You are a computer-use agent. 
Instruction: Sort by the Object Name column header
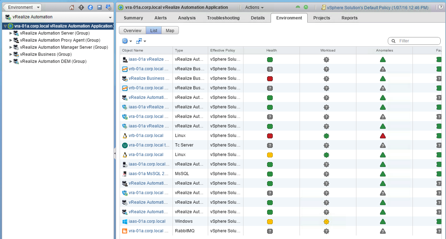146,50
